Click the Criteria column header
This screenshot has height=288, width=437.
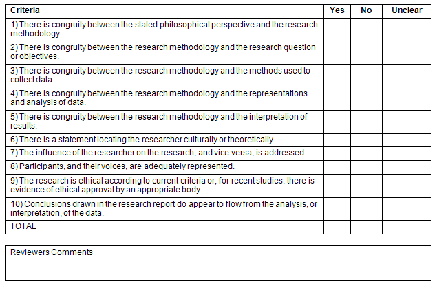tap(25, 11)
